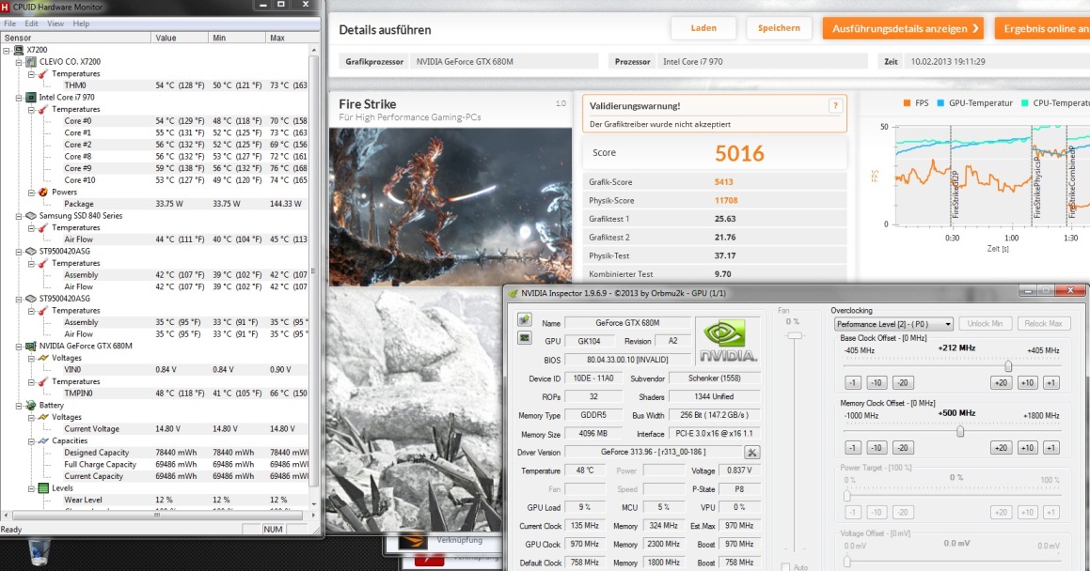
Task: Click the Laden button in 3DMark
Action: click(703, 28)
